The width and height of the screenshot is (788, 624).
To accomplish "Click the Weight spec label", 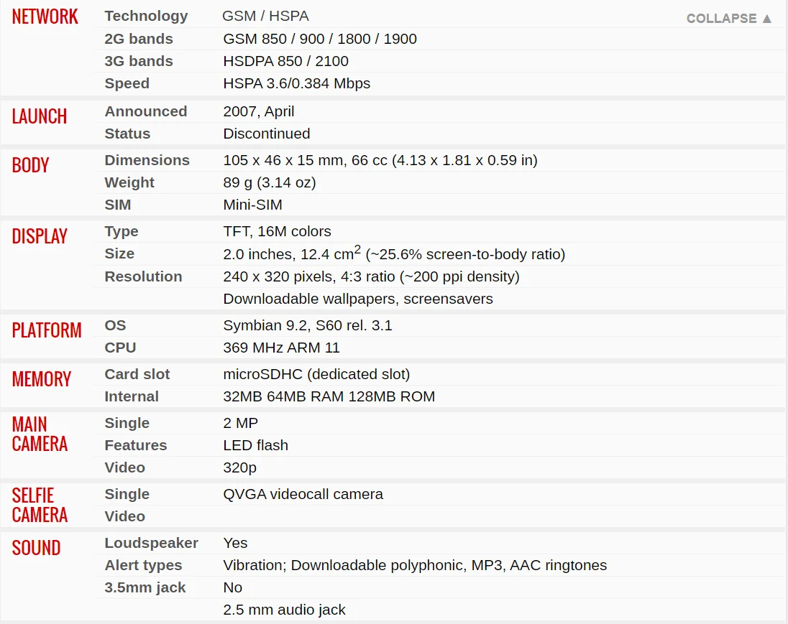I will 129,182.
